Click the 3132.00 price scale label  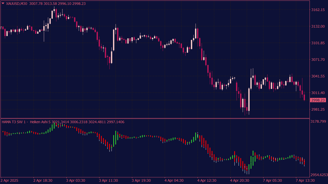pyautogui.click(x=318, y=26)
